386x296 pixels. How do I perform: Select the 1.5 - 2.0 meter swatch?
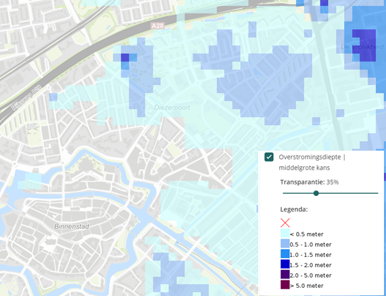pos(285,264)
